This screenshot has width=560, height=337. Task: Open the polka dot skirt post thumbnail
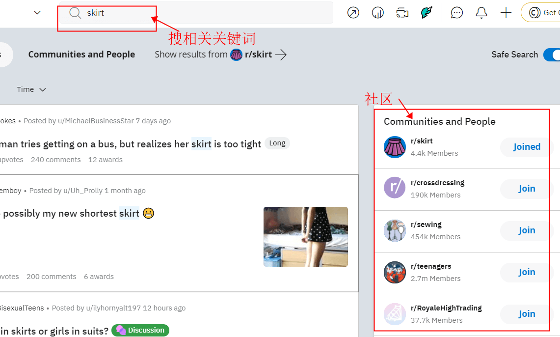click(305, 237)
